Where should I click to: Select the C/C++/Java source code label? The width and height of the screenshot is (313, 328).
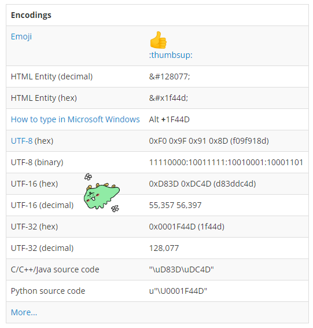[55, 269]
